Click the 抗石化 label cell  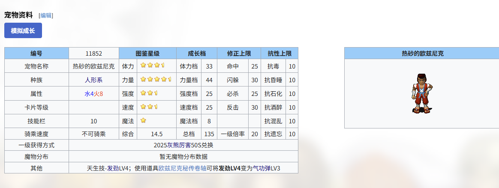[x=274, y=94]
